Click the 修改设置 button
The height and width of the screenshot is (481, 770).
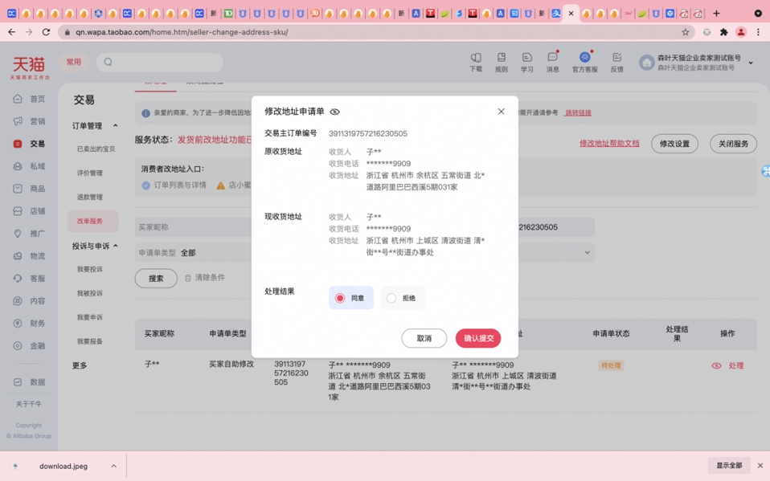674,144
